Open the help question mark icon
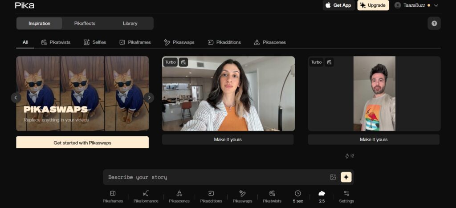The width and height of the screenshot is (456, 208). tap(434, 23)
